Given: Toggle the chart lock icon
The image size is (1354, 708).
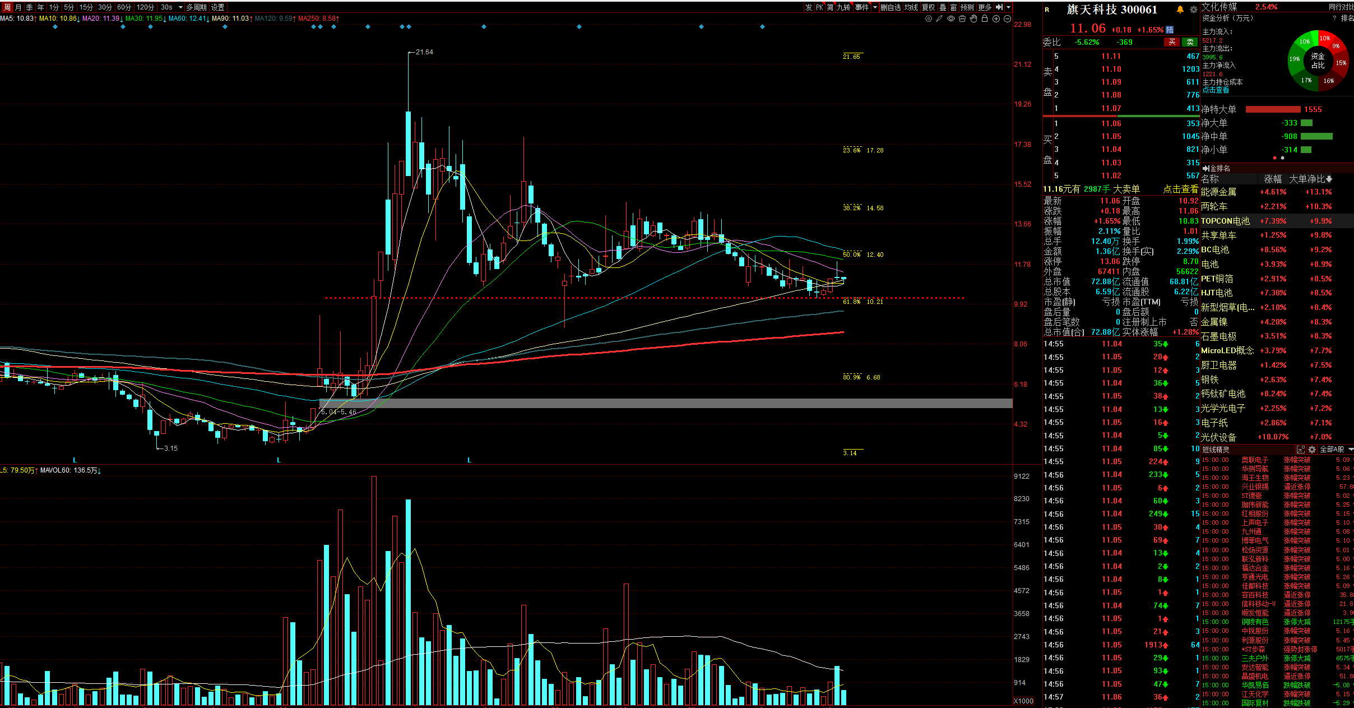Looking at the screenshot, I should 985,18.
